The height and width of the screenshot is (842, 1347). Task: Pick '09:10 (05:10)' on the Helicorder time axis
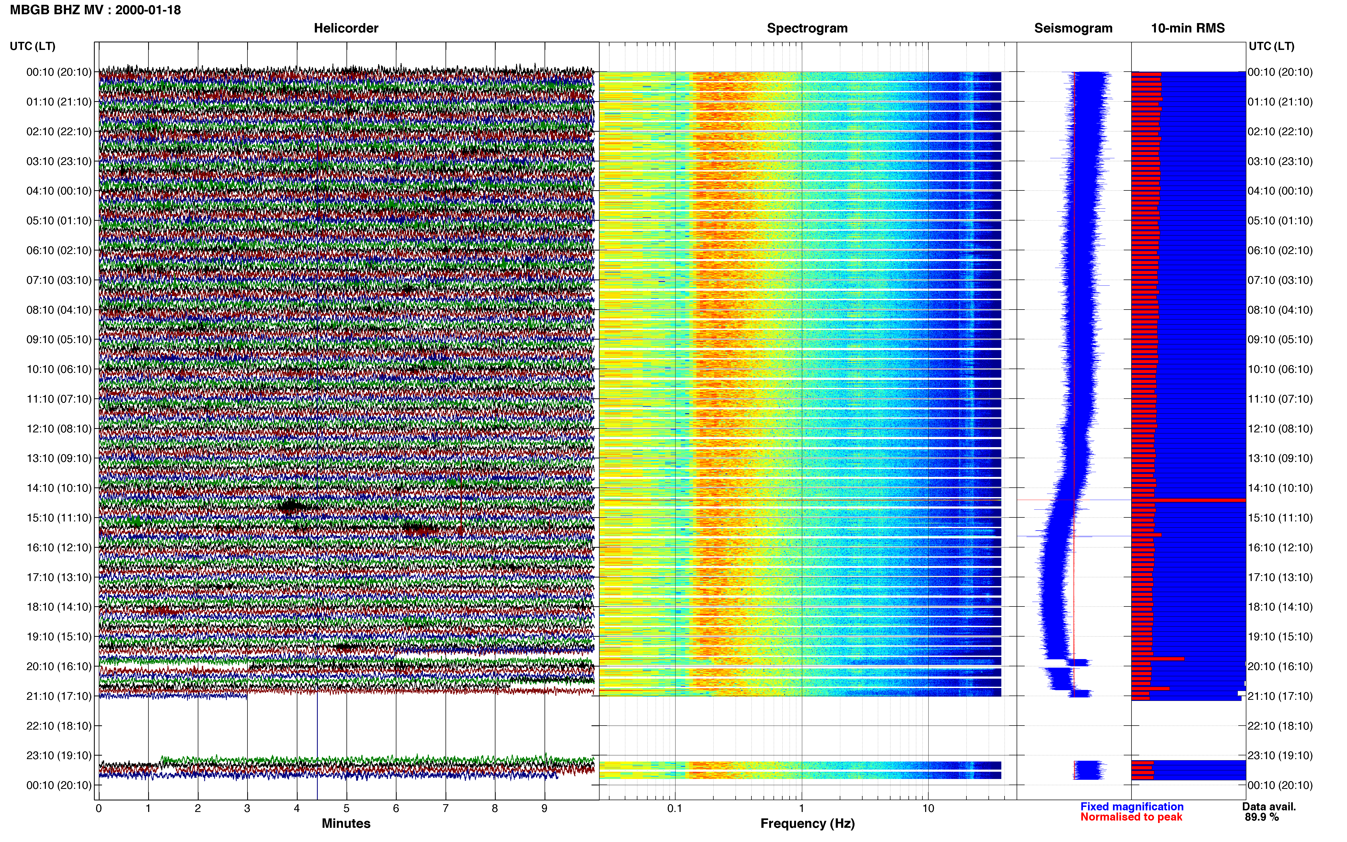(x=59, y=340)
